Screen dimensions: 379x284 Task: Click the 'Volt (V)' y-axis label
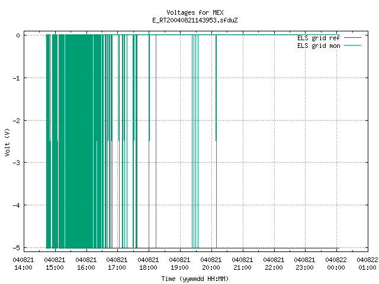(x=8, y=142)
